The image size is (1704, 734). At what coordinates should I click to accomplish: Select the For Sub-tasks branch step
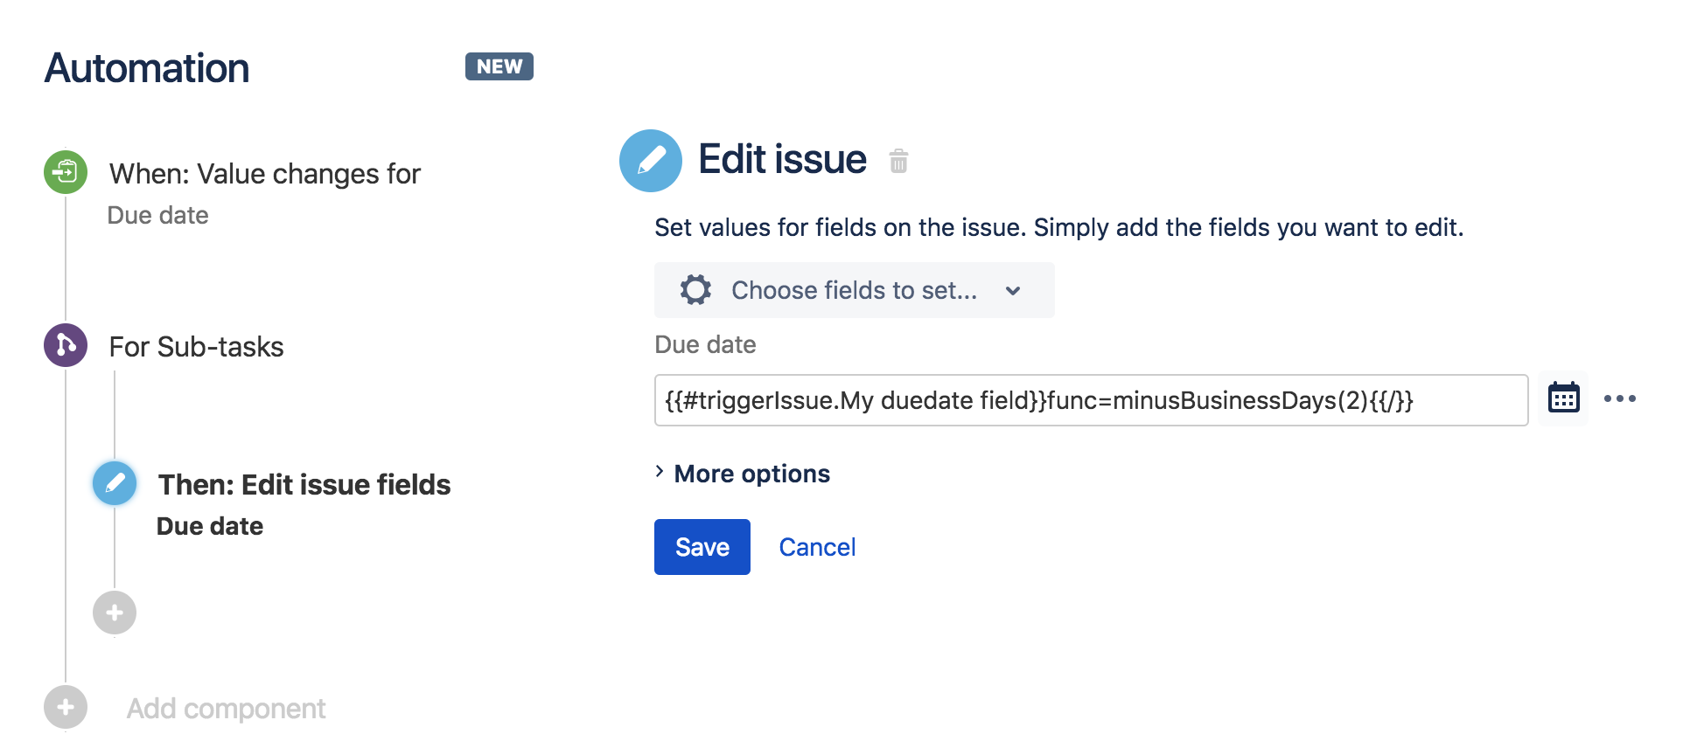pyautogui.click(x=196, y=346)
